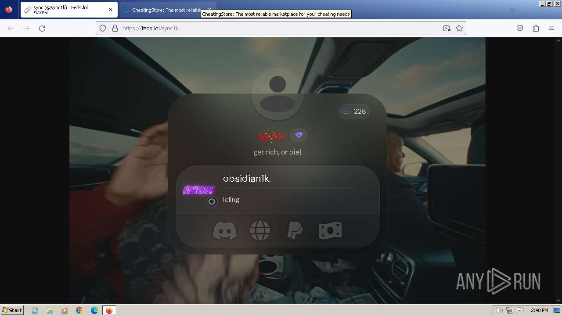The height and width of the screenshot is (316, 562).
Task: Click the 'get rich, or die' bio text
Action: [x=277, y=152]
